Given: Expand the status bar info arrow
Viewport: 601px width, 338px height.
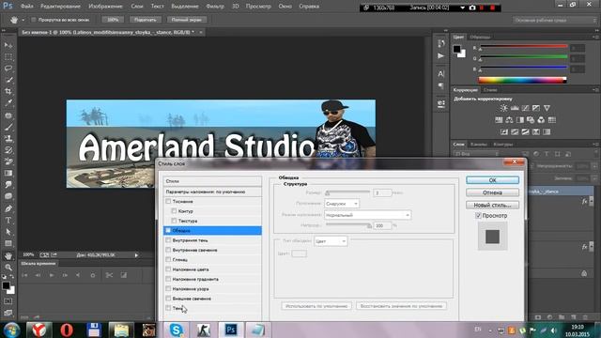Looking at the screenshot, I should coord(136,255).
